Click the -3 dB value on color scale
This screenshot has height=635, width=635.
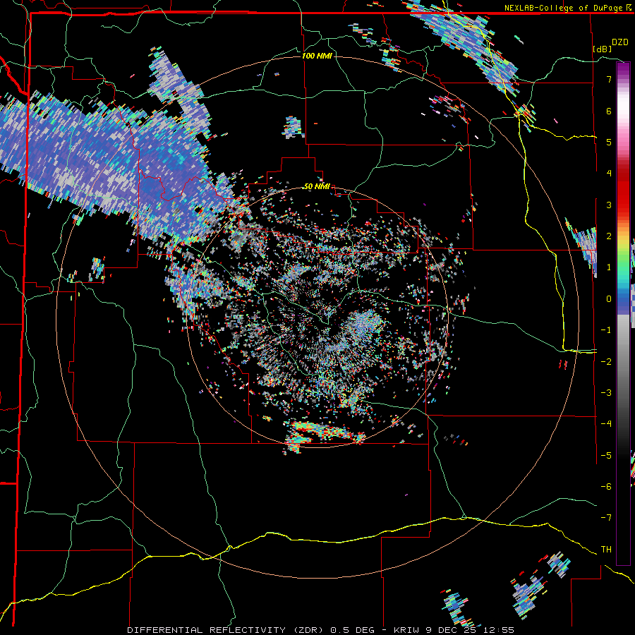pyautogui.click(x=606, y=393)
